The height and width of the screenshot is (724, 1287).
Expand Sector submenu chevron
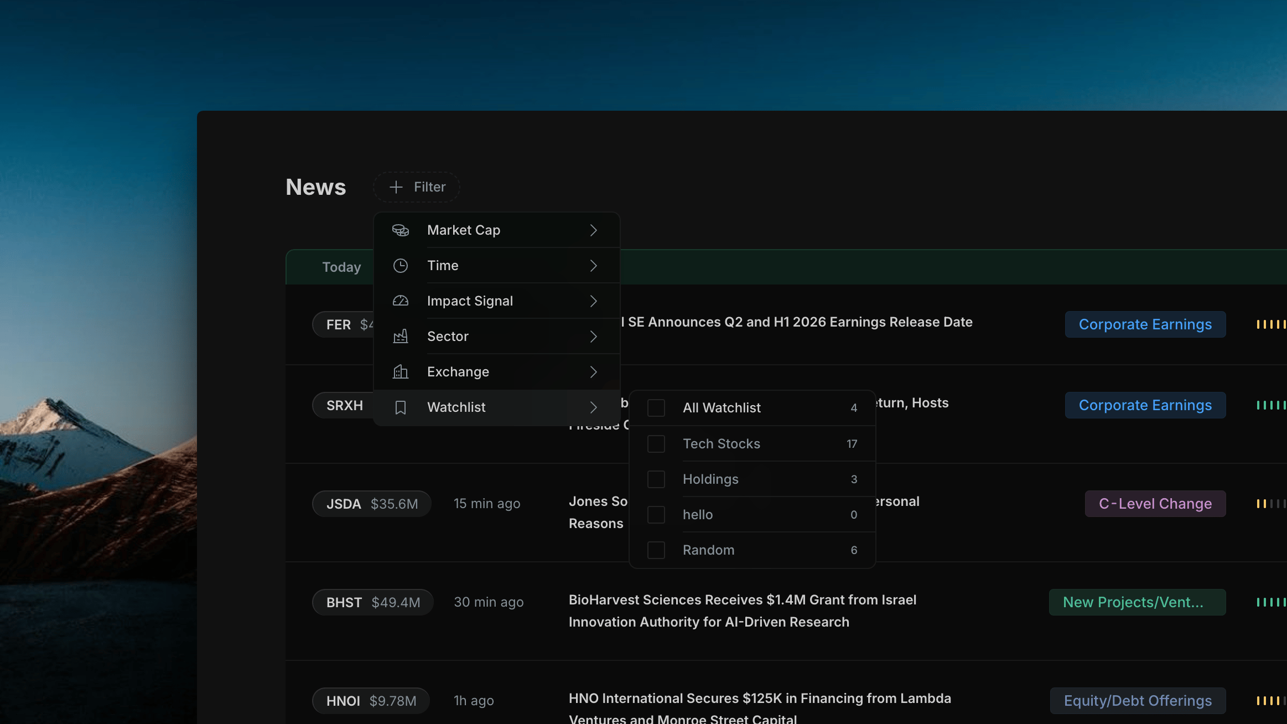(594, 337)
